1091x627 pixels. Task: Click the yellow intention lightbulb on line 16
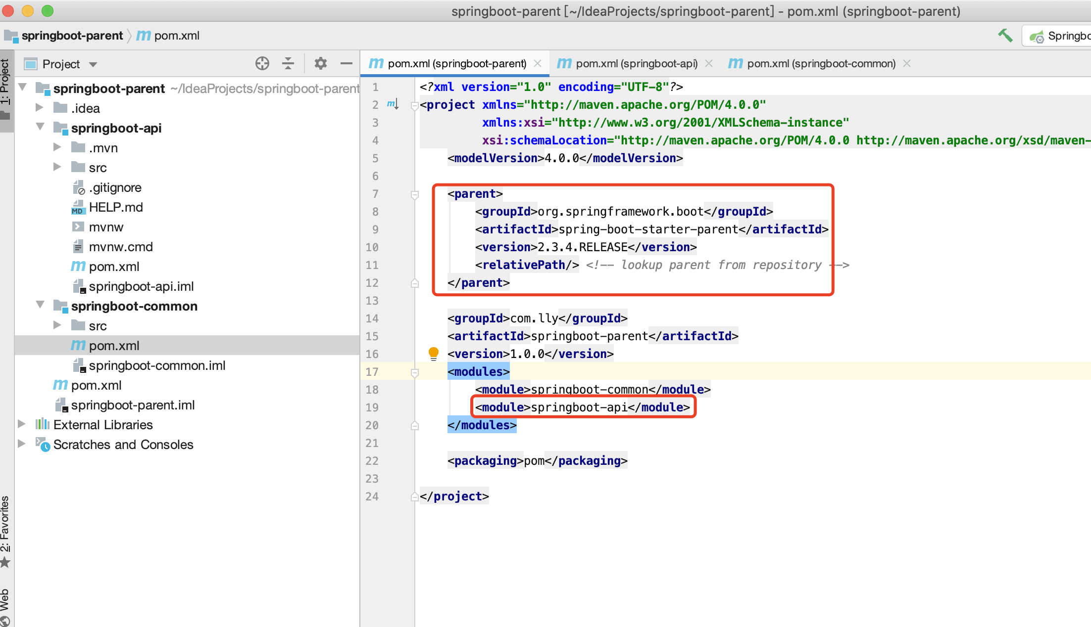(x=433, y=353)
